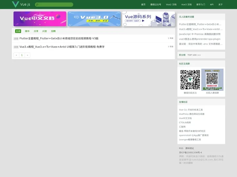The image size is (237, 177).
Task: Open the CTOLib码库 link
Action: [185, 123]
